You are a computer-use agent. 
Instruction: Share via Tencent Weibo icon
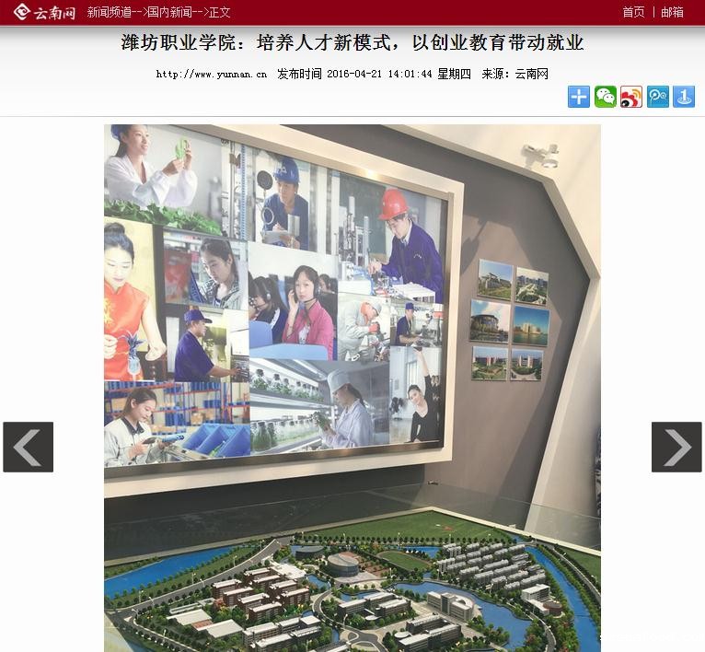pyautogui.click(x=658, y=97)
